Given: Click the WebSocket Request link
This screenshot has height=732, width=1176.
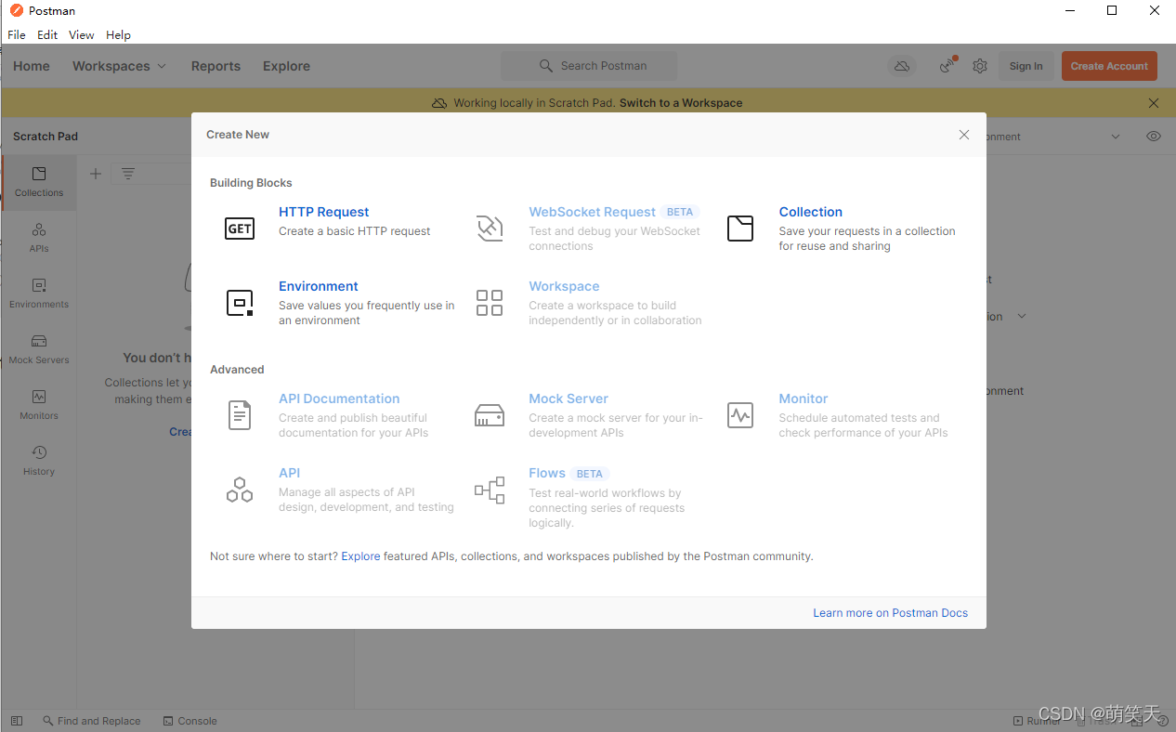Looking at the screenshot, I should coord(592,212).
